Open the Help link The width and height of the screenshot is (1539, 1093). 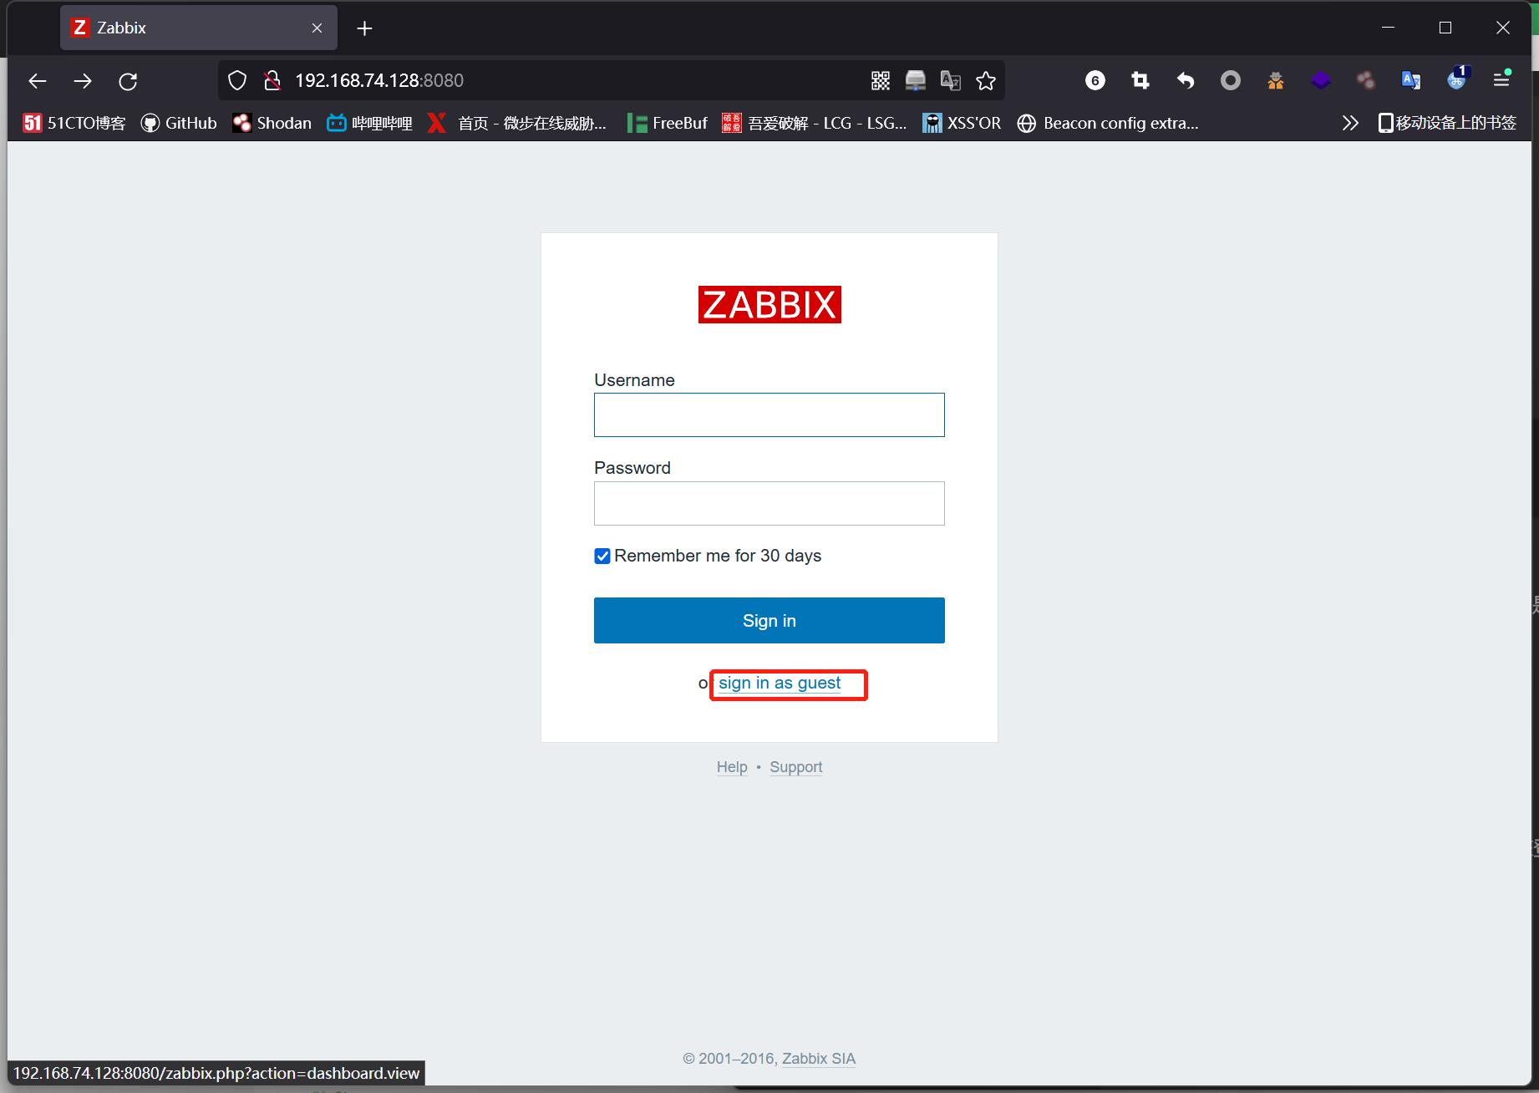(732, 767)
